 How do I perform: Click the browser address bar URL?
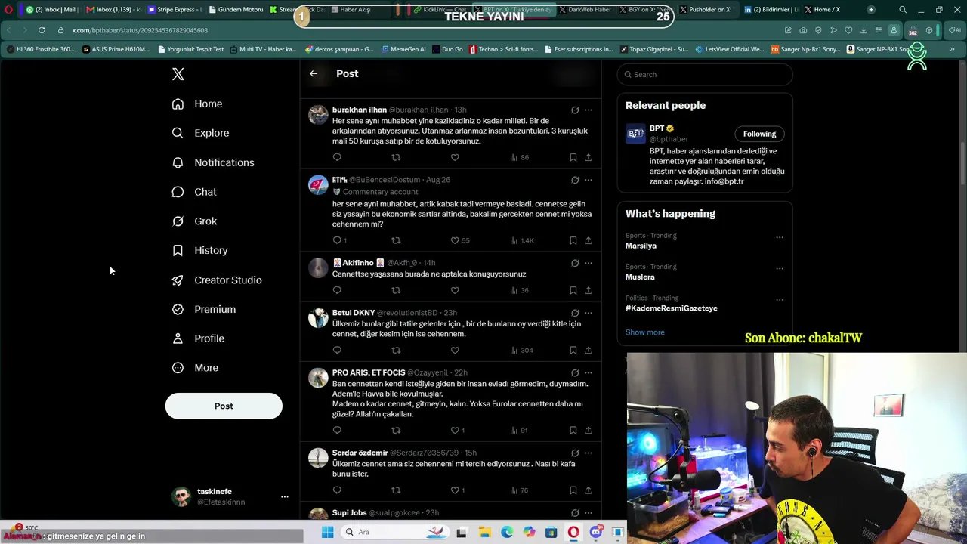tap(140, 30)
